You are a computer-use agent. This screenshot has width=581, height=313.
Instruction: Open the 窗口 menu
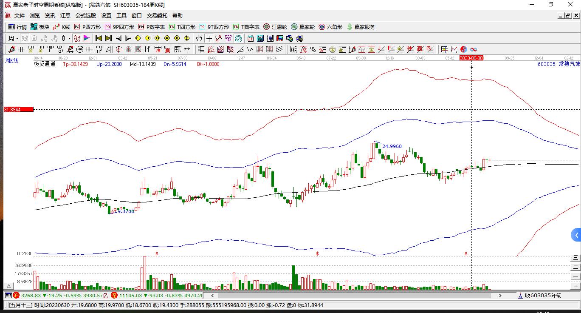(137, 16)
